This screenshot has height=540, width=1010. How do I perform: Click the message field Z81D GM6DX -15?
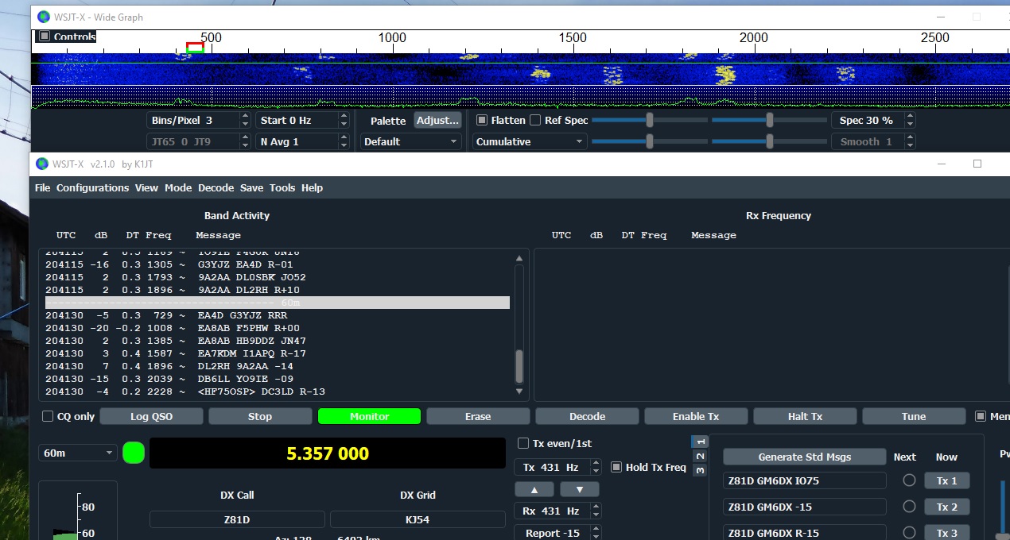(x=805, y=507)
